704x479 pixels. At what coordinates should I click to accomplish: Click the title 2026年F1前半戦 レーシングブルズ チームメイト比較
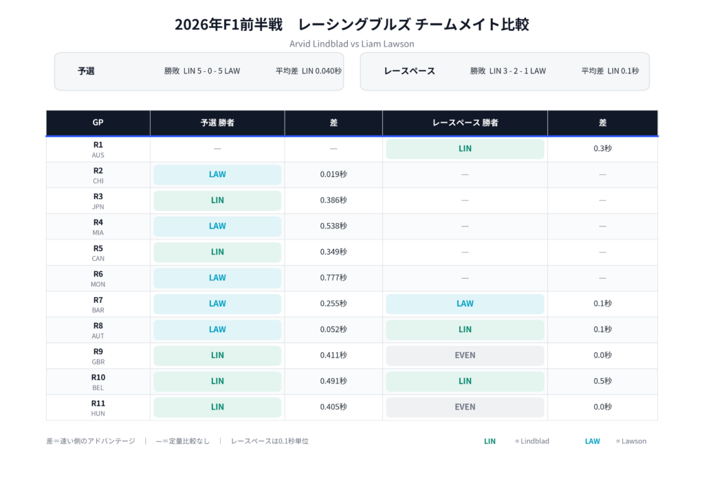[351, 24]
